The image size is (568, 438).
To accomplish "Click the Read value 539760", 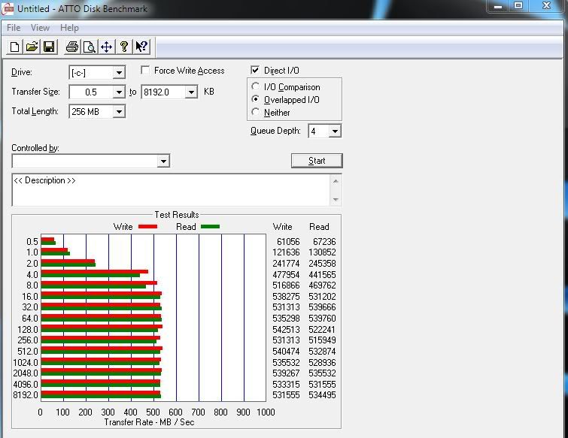I will 322,319.
